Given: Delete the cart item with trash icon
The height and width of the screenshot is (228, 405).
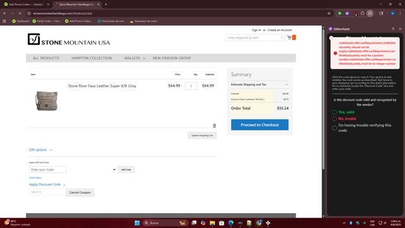Looking at the screenshot, I should (214, 125).
